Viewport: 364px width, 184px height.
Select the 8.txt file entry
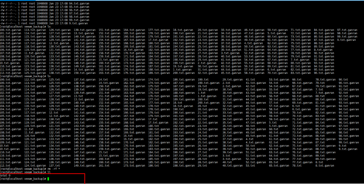pos(319,162)
